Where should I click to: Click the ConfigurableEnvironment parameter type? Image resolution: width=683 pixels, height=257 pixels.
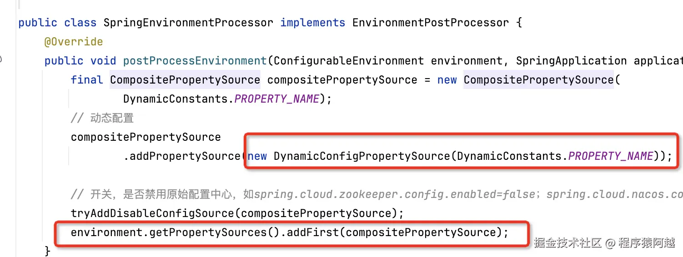[x=349, y=61]
